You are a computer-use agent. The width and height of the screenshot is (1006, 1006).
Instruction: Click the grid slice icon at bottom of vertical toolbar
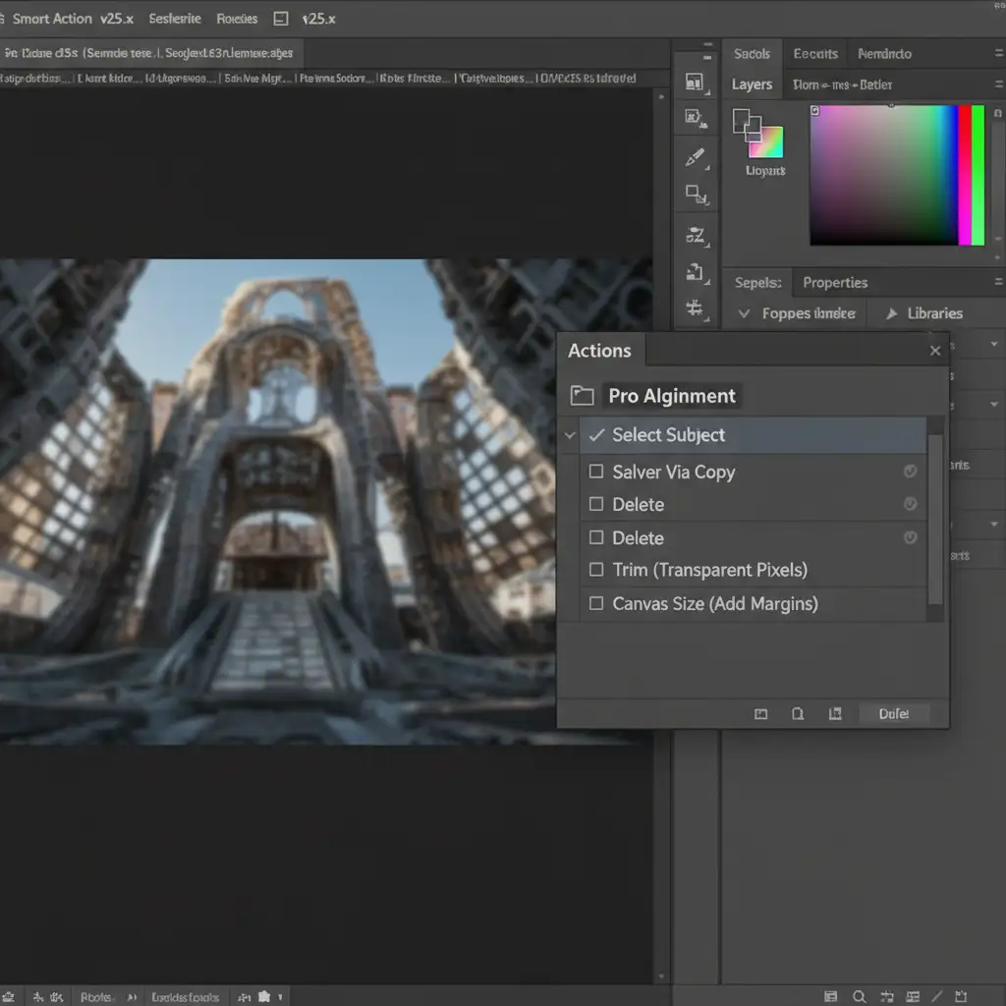[696, 308]
